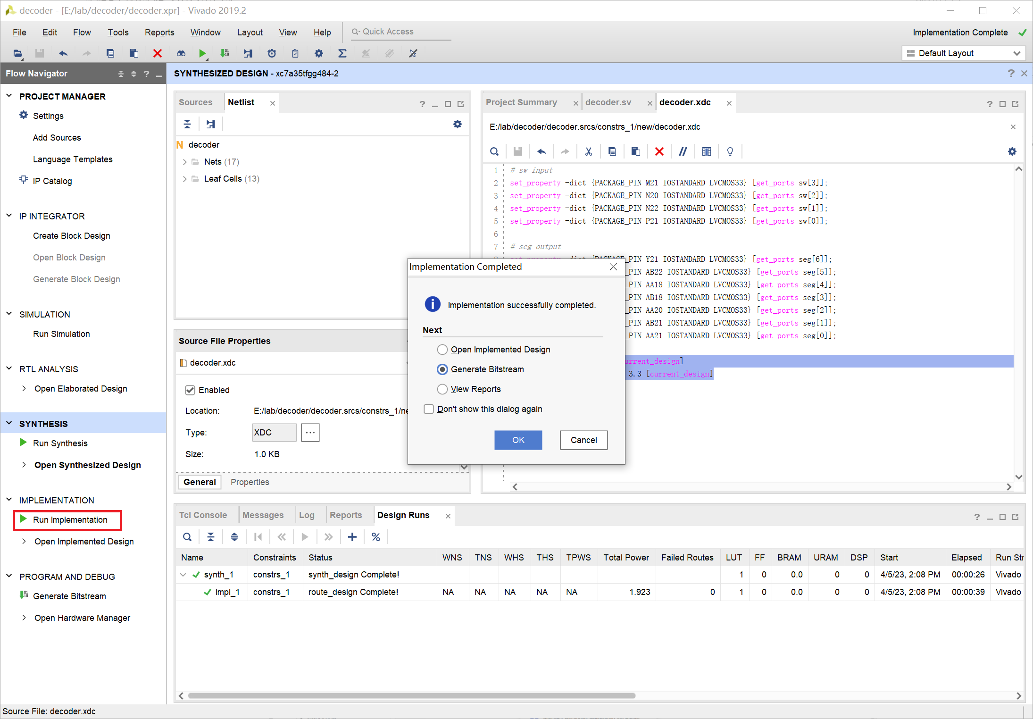Open Netlist panel settings gear
The image size is (1033, 719).
[x=457, y=124]
